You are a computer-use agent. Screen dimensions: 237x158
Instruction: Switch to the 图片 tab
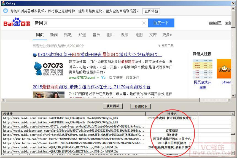(110, 35)
